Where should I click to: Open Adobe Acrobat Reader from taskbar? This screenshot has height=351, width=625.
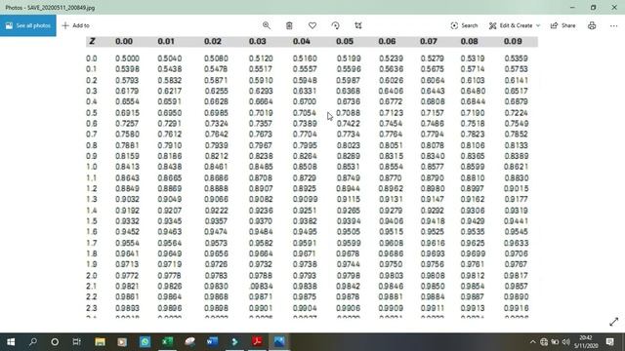[257, 342]
